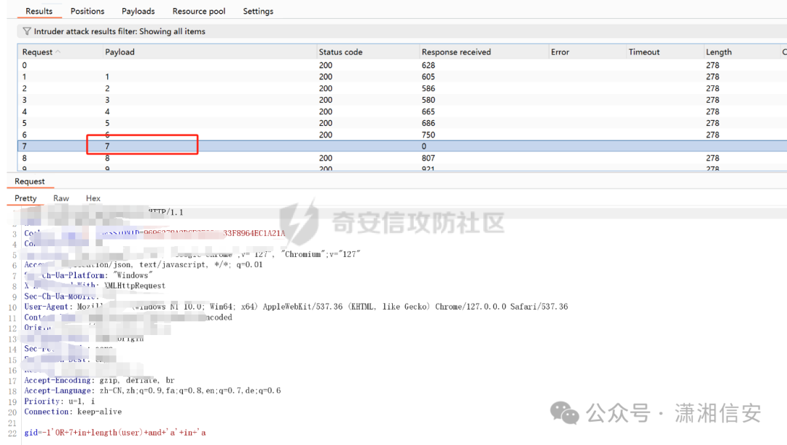Select result row with request 0
Image resolution: width=787 pixels, height=445 pixels.
click(402, 66)
